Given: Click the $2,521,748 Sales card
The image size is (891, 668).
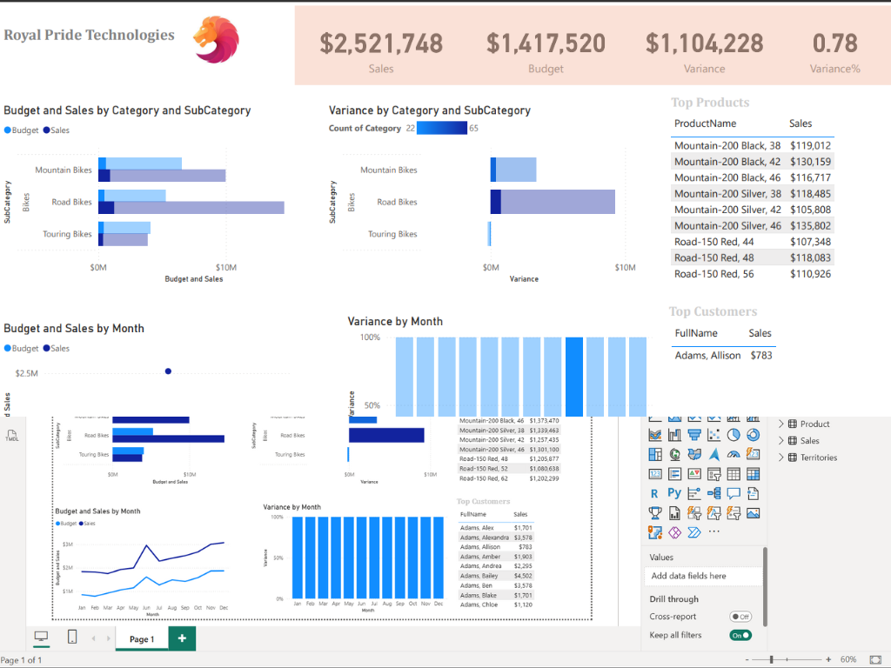Looking at the screenshot, I should click(x=381, y=52).
